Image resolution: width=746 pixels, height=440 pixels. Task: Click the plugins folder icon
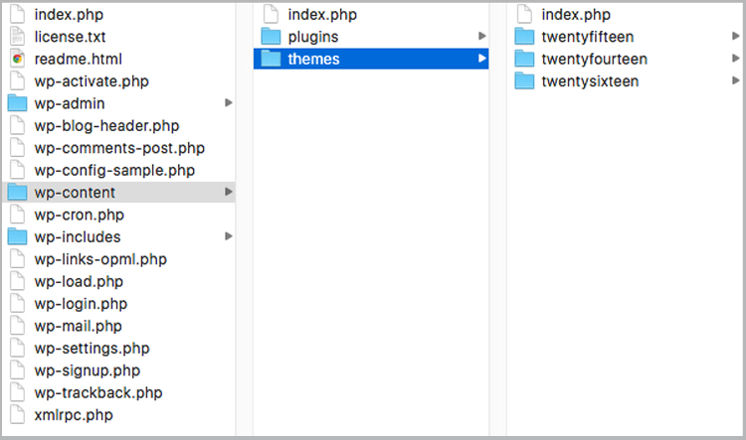click(272, 36)
